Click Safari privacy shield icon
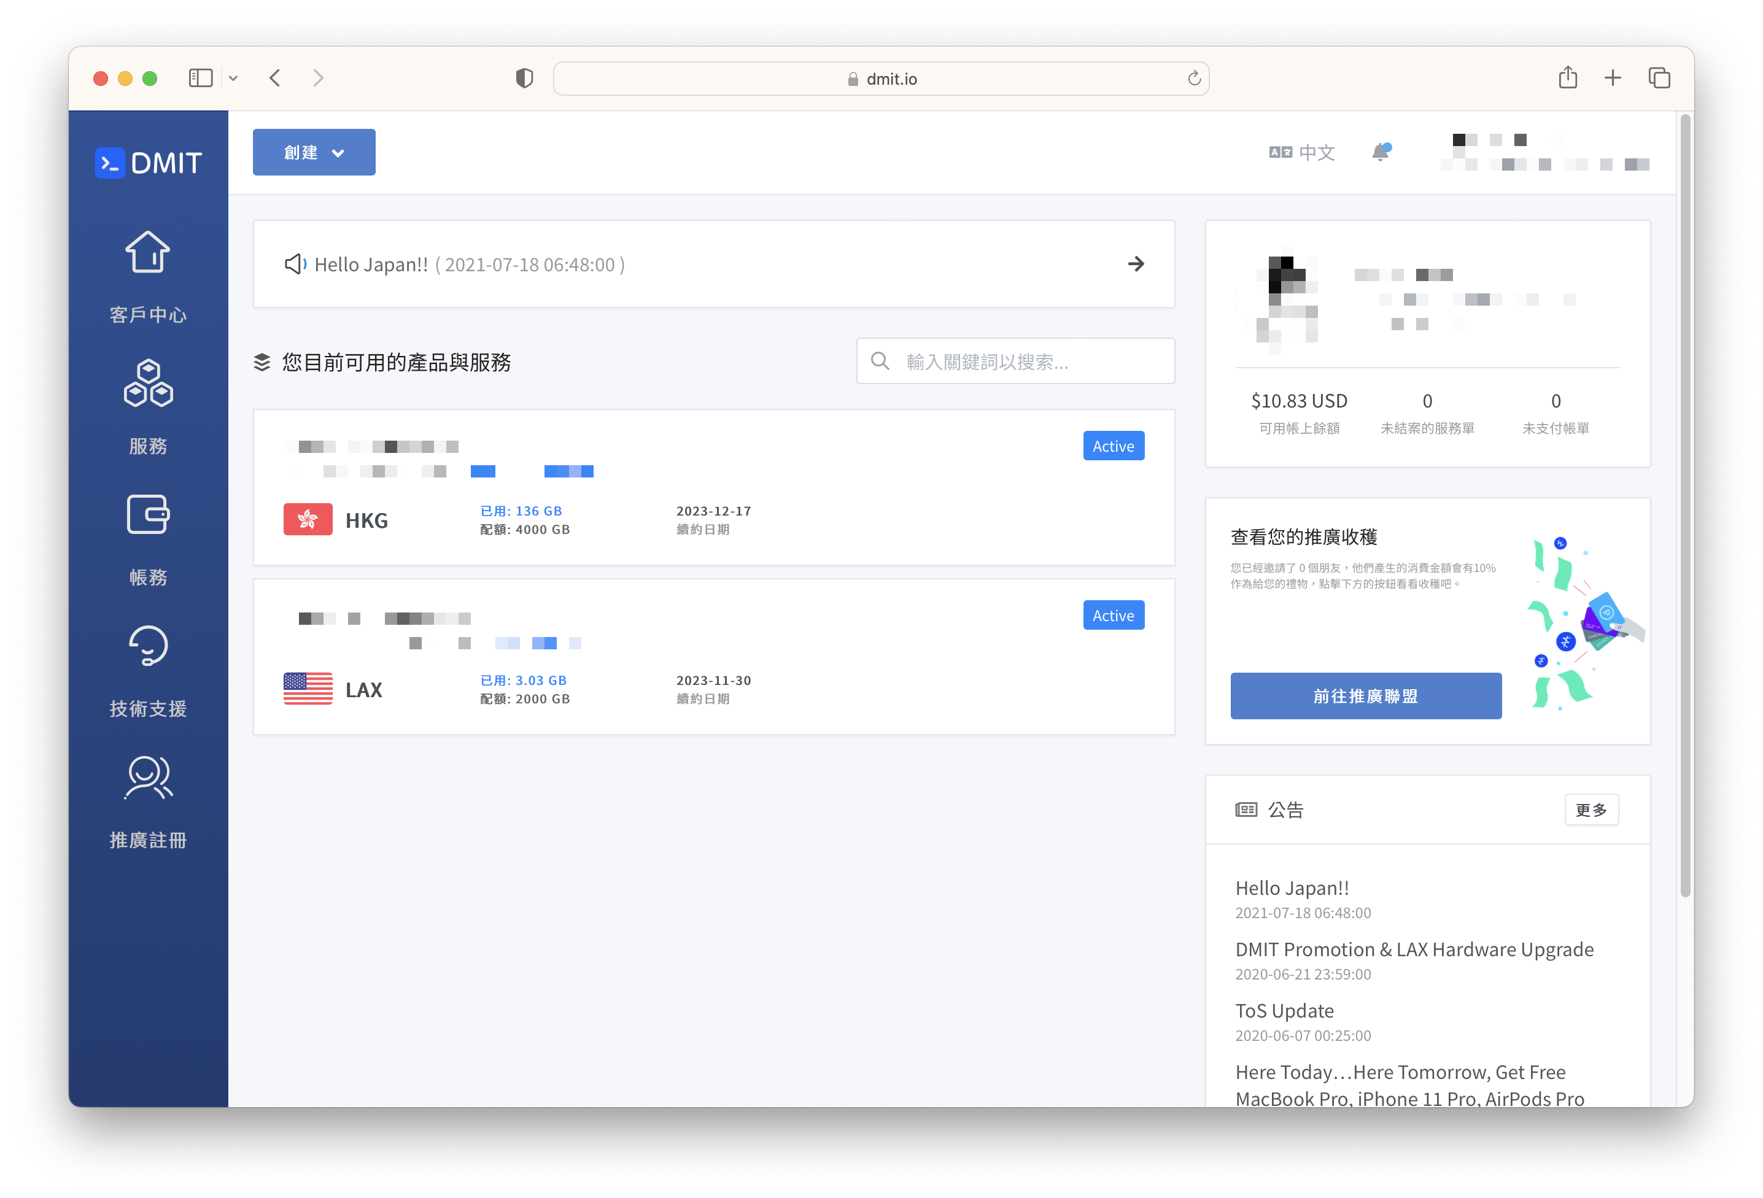 pyautogui.click(x=524, y=78)
